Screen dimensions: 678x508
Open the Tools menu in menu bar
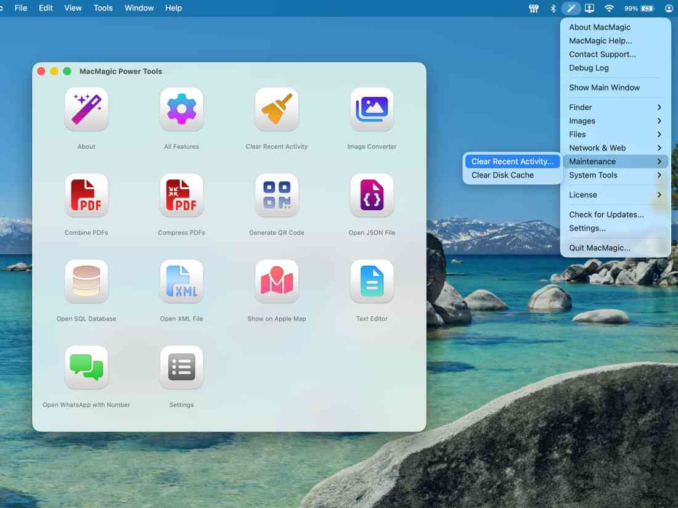pyautogui.click(x=102, y=8)
